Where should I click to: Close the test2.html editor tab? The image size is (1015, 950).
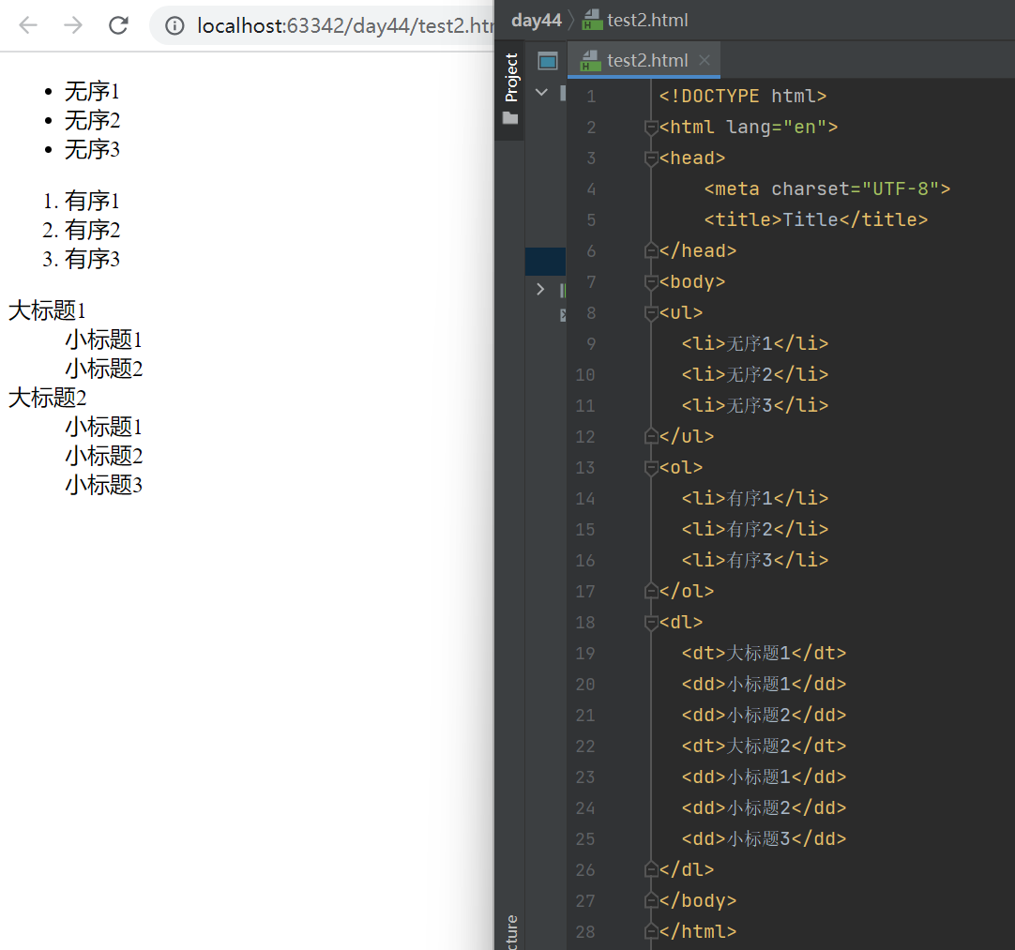704,60
